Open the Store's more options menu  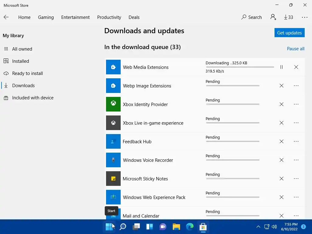click(304, 17)
